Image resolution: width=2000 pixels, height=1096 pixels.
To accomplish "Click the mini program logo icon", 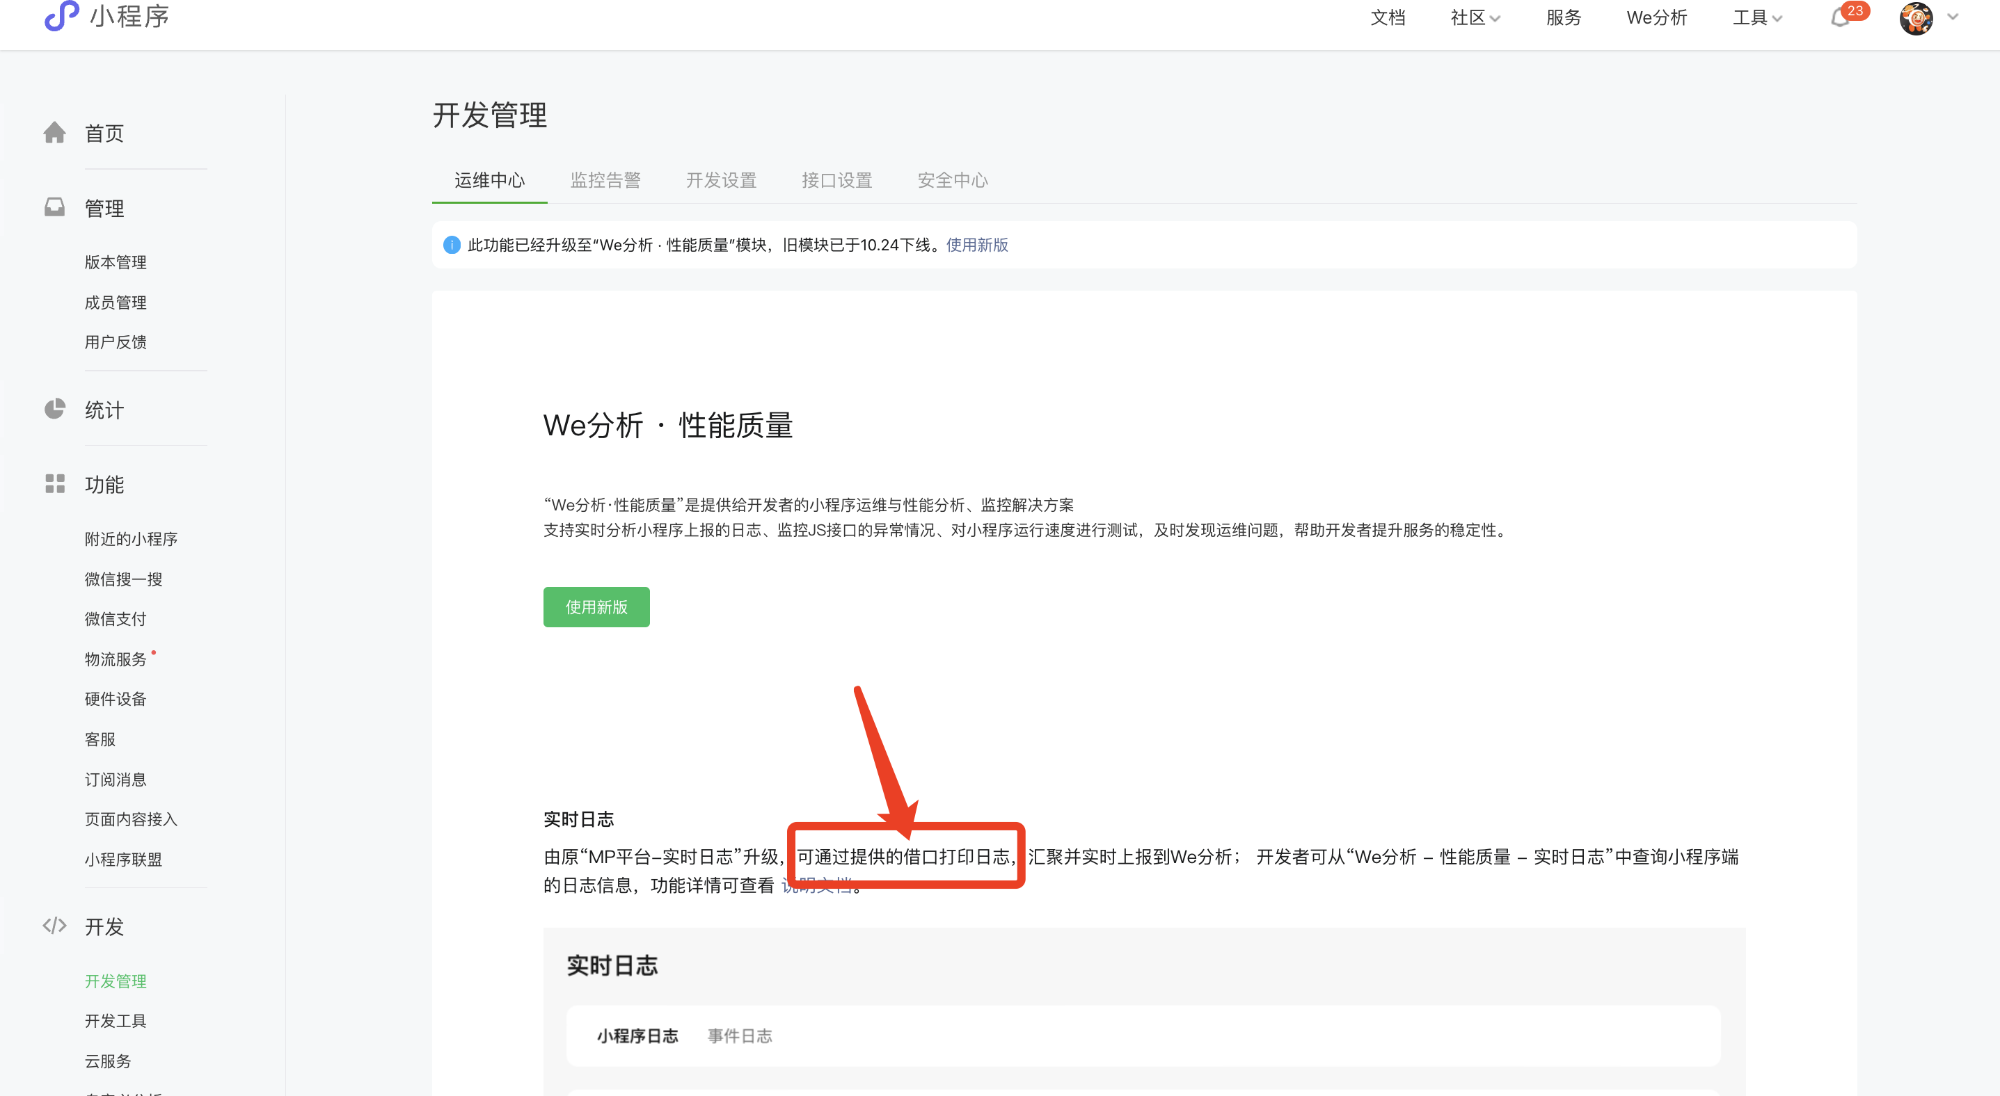I will (x=61, y=15).
